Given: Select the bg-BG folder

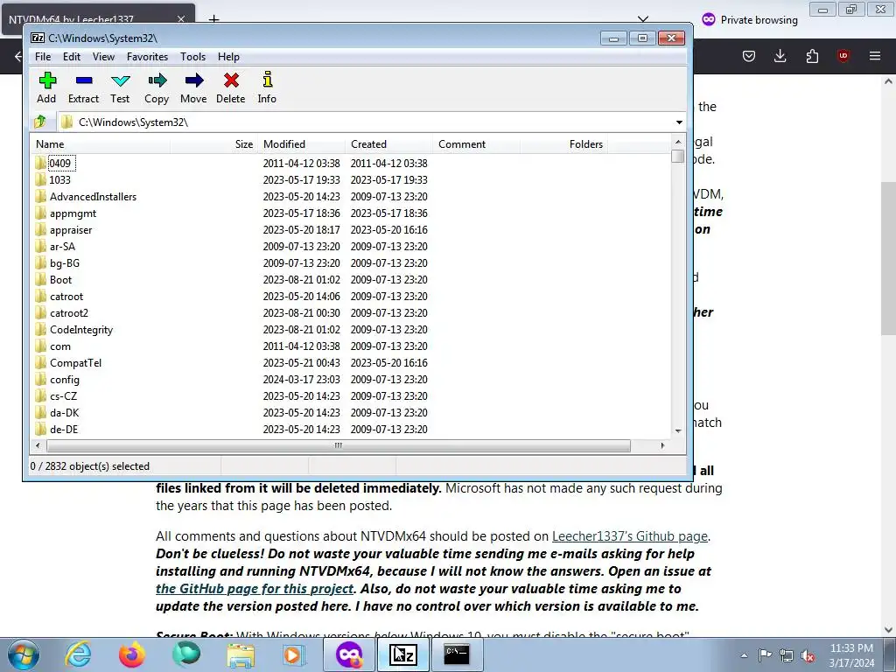Looking at the screenshot, I should coord(64,262).
